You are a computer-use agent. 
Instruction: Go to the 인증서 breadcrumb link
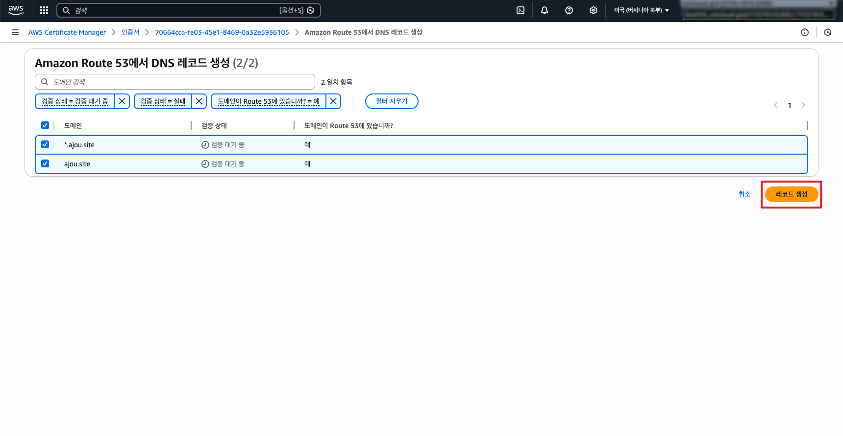point(130,32)
